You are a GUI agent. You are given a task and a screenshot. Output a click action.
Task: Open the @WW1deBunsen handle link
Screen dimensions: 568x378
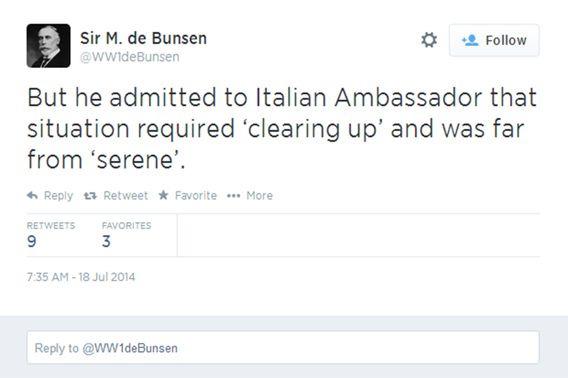[130, 57]
